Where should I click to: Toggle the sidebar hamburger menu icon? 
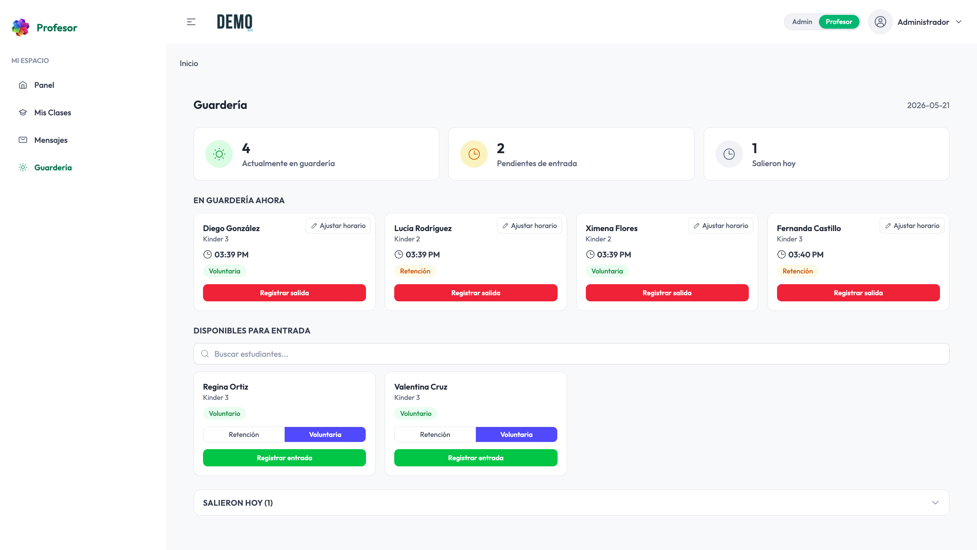(x=191, y=22)
